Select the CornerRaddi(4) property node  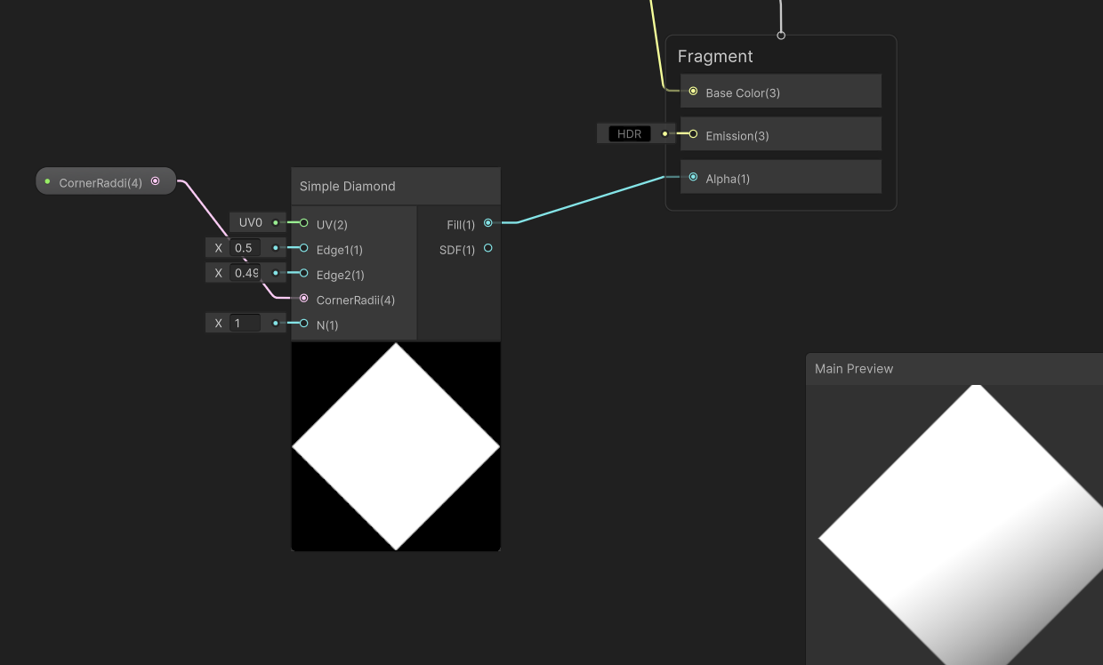(x=106, y=181)
